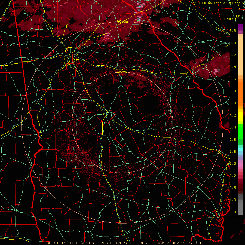Click the -0.5 legend value
Image resolution: width=245 pixels, height=245 pixels.
(232, 188)
